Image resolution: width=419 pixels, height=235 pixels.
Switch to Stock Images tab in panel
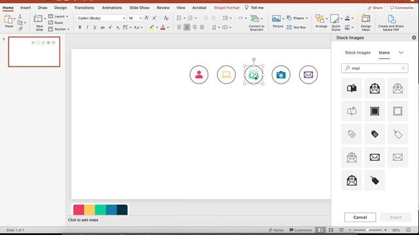pyautogui.click(x=357, y=52)
